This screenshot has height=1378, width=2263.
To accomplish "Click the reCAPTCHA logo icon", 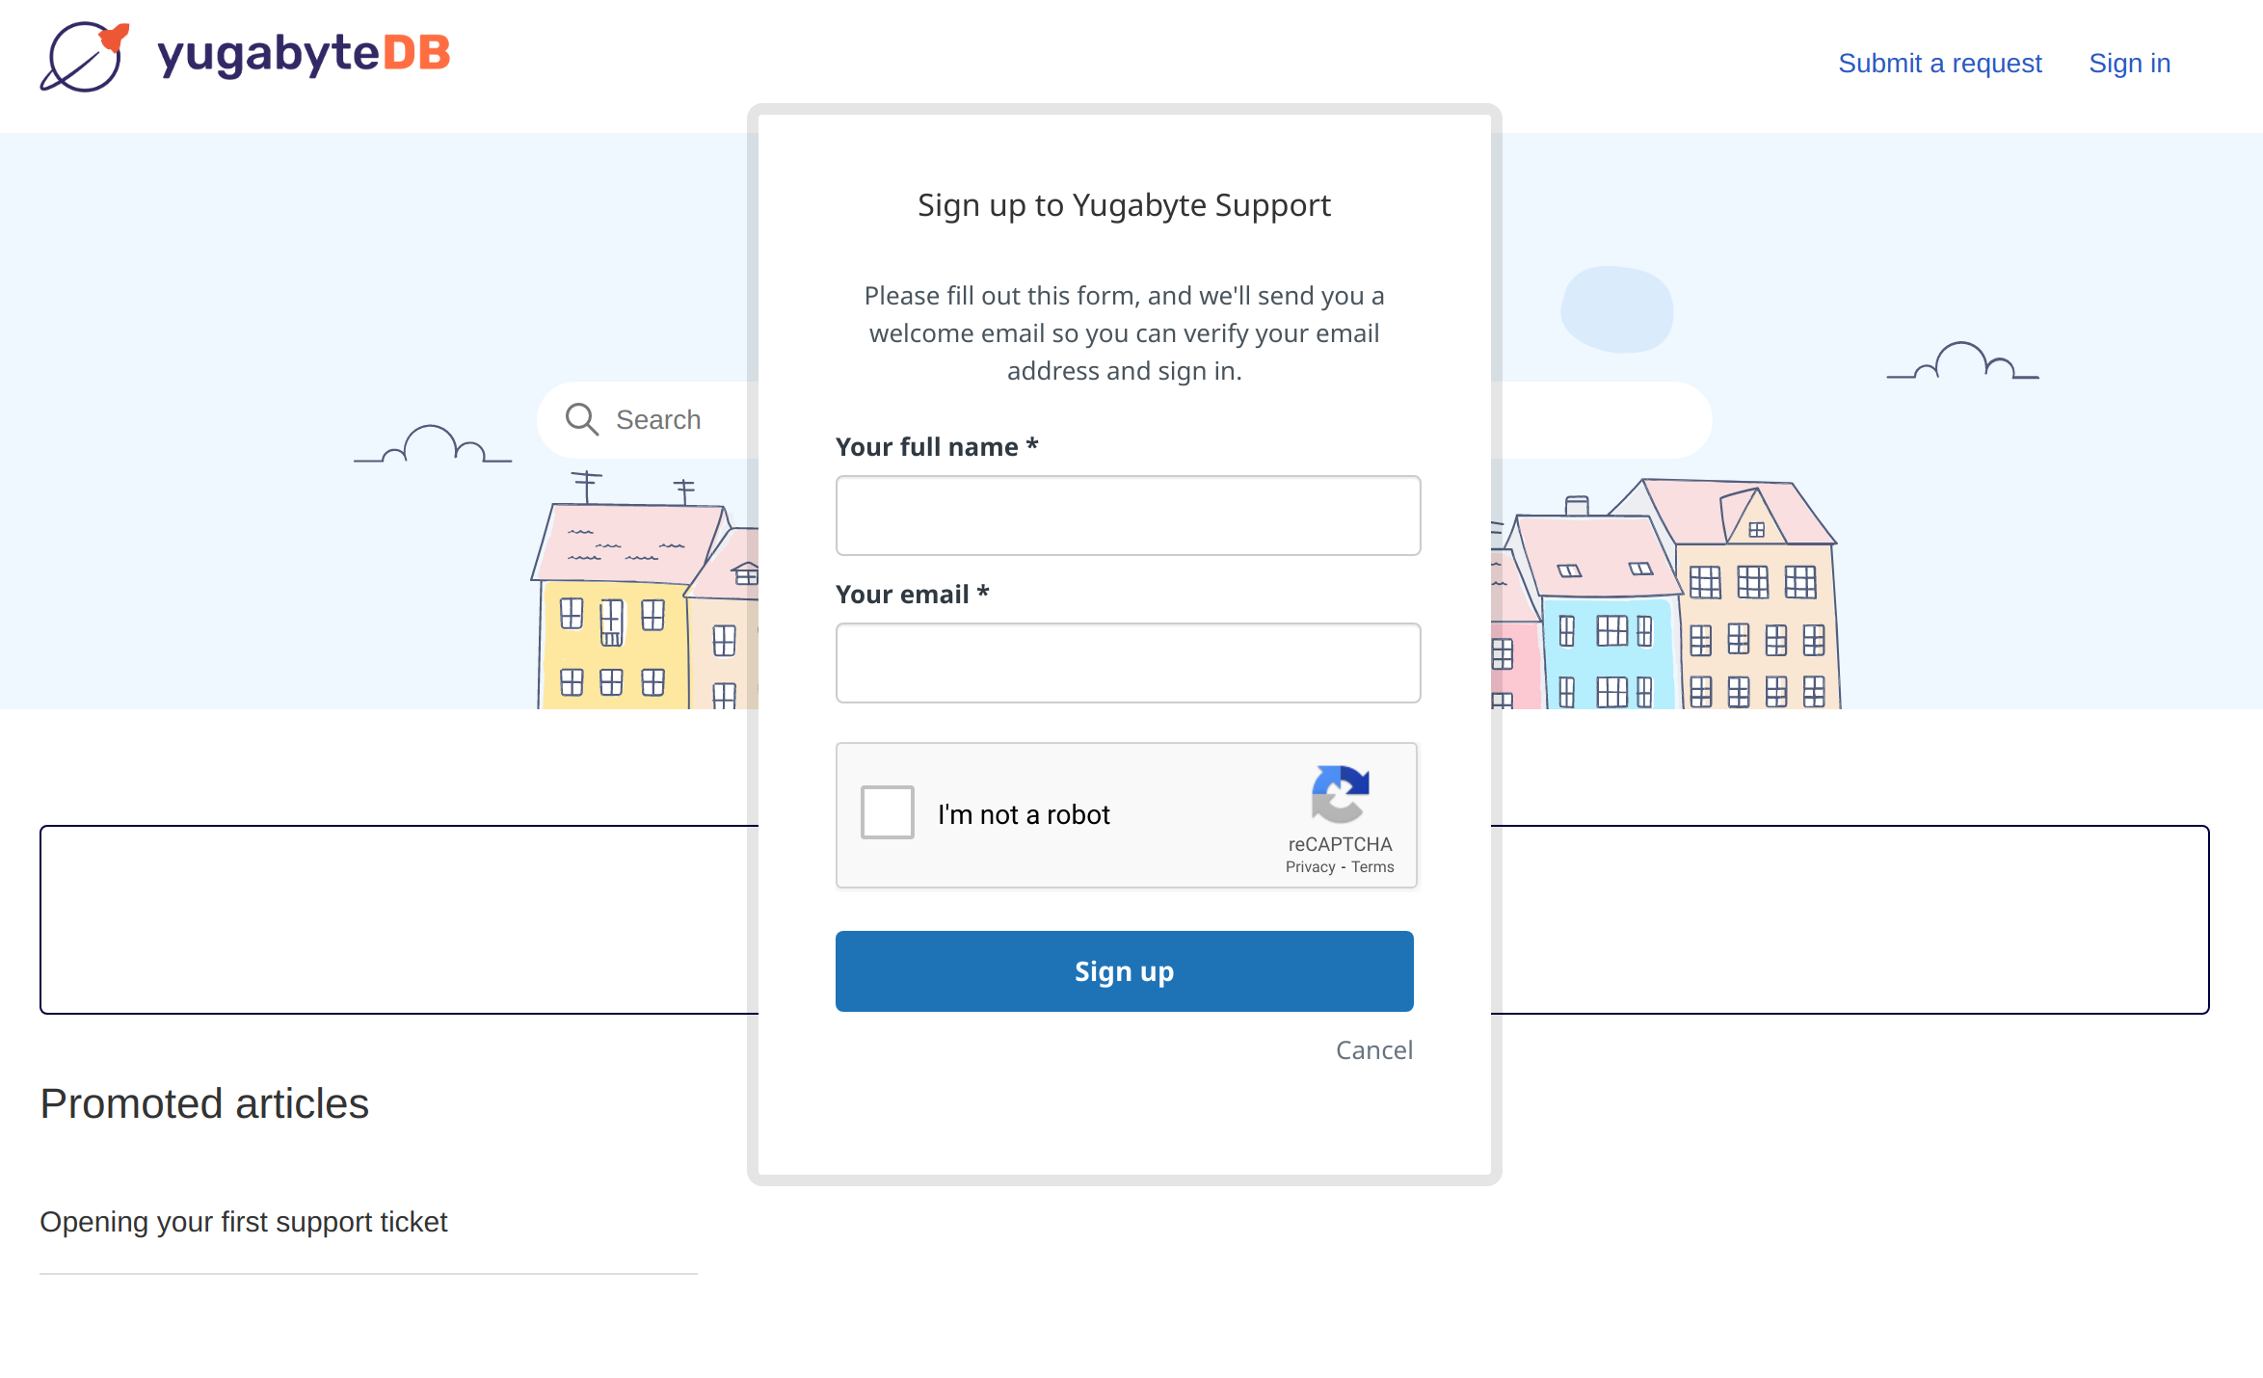I will pyautogui.click(x=1340, y=794).
